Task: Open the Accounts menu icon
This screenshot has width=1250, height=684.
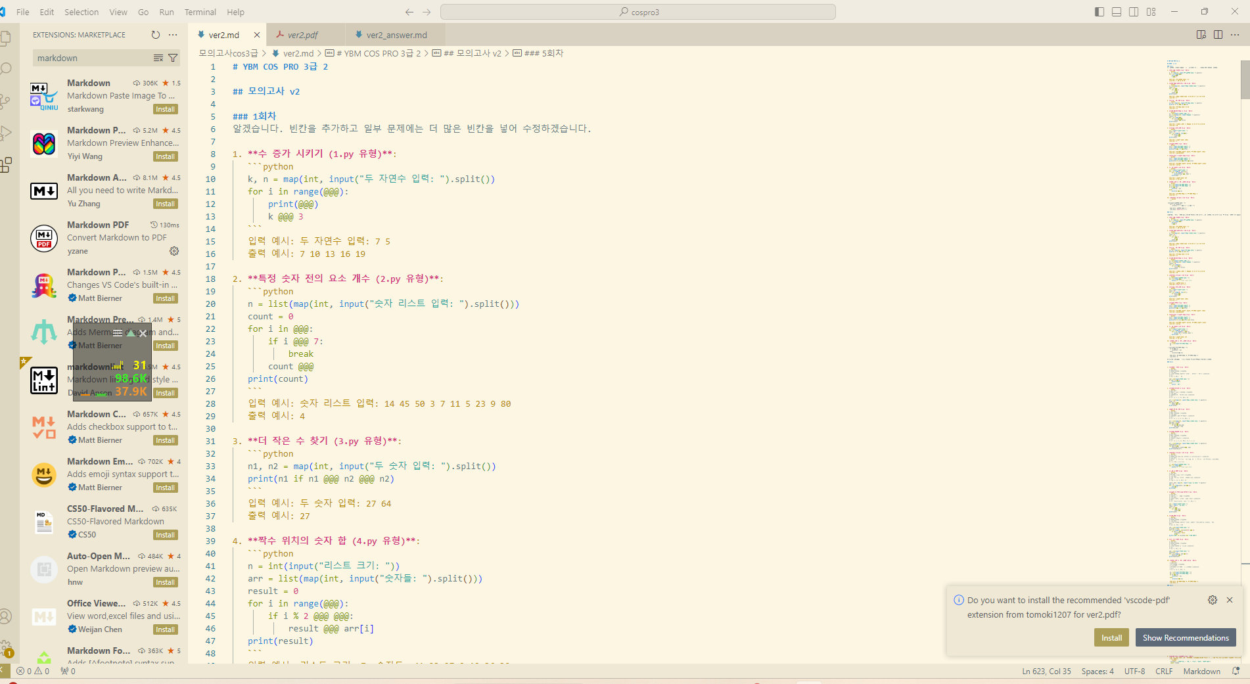Action: tap(5, 616)
